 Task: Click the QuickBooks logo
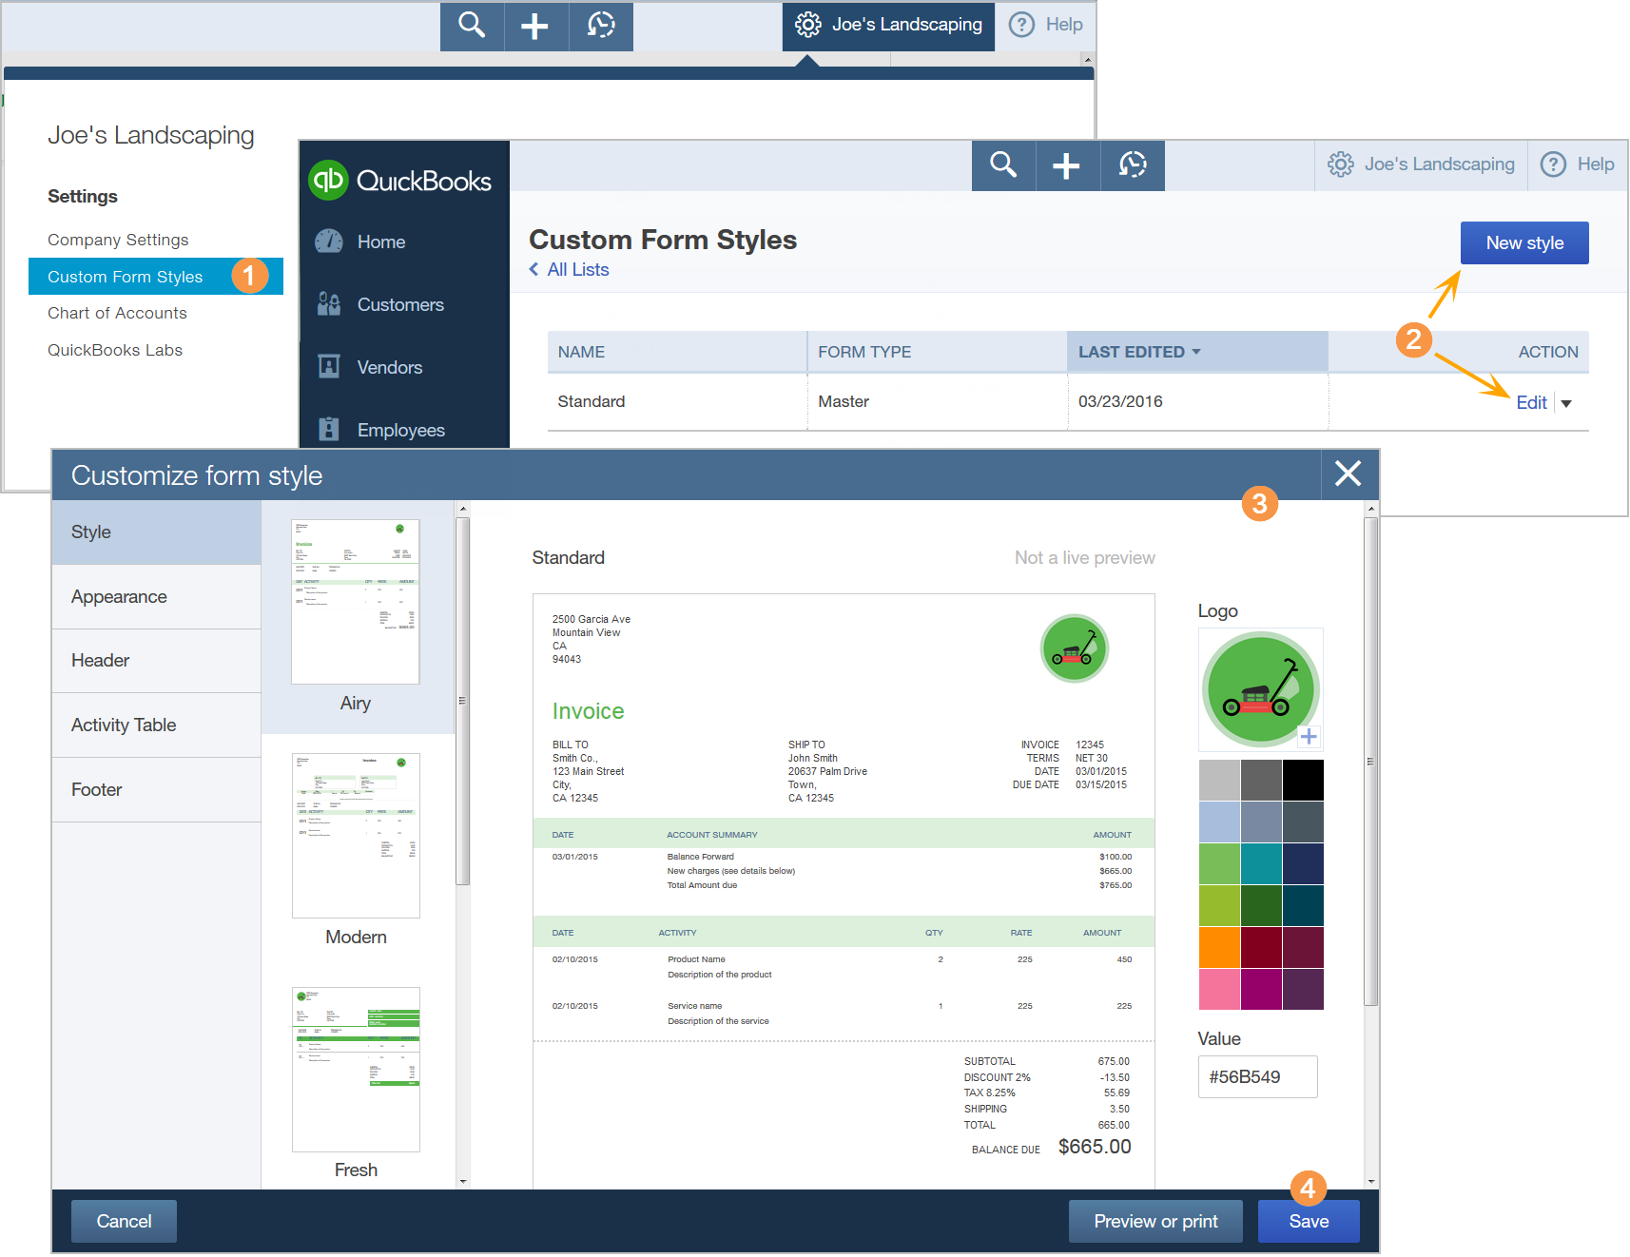coord(400,181)
